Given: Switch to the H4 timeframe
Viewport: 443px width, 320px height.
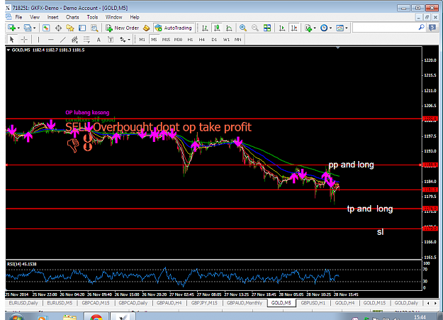Looking at the screenshot, I should tap(201, 40).
